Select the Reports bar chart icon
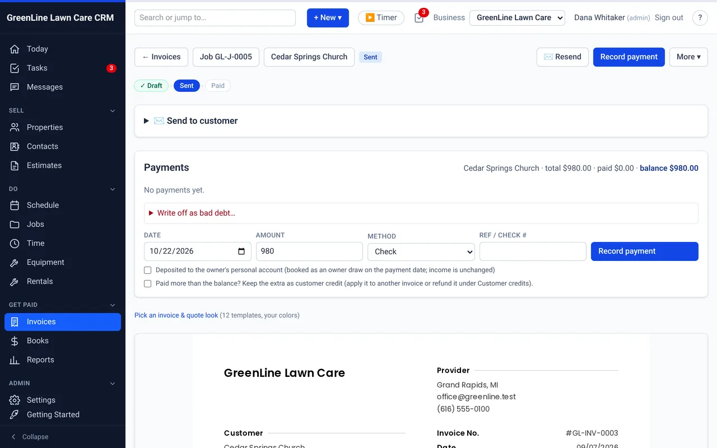This screenshot has width=717, height=448. (15, 360)
